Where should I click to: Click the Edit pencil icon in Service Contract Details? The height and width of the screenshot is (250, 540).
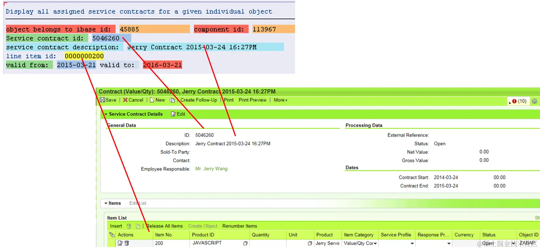tap(174, 114)
